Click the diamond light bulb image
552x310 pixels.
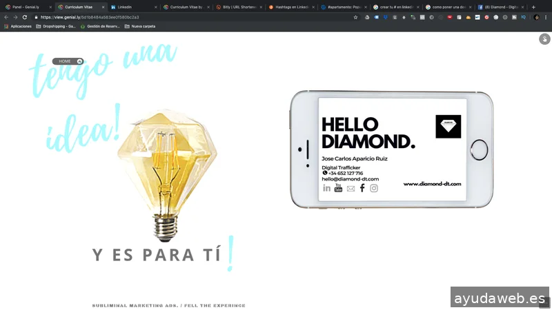pos(167,175)
